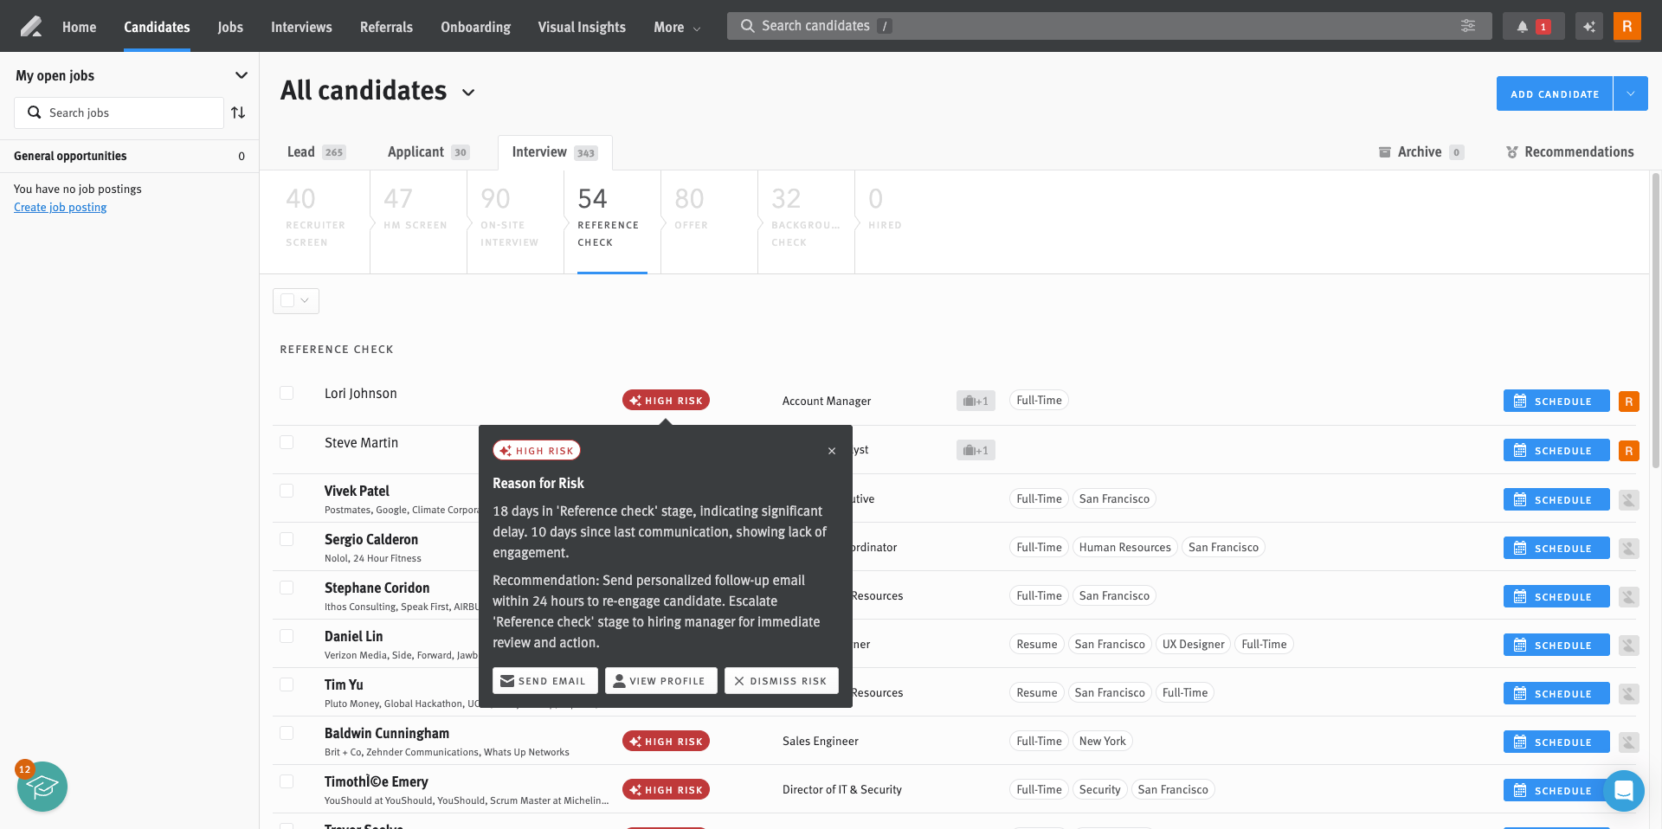This screenshot has height=829, width=1662.
Task: Open the AI sparkle assistant icon
Action: [x=1589, y=27]
